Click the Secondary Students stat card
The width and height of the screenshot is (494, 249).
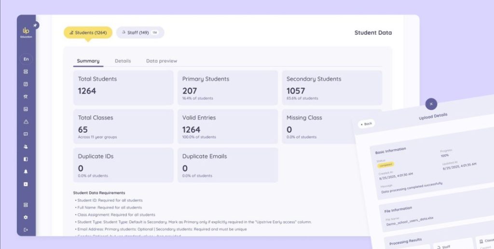click(x=332, y=88)
